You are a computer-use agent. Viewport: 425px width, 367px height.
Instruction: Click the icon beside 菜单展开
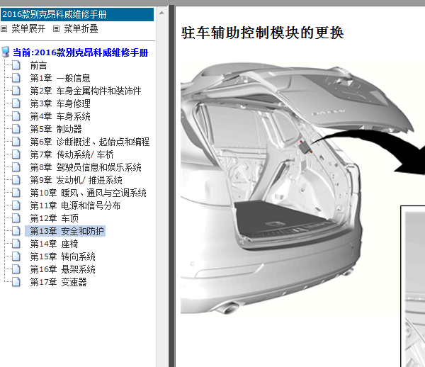(x=4, y=29)
